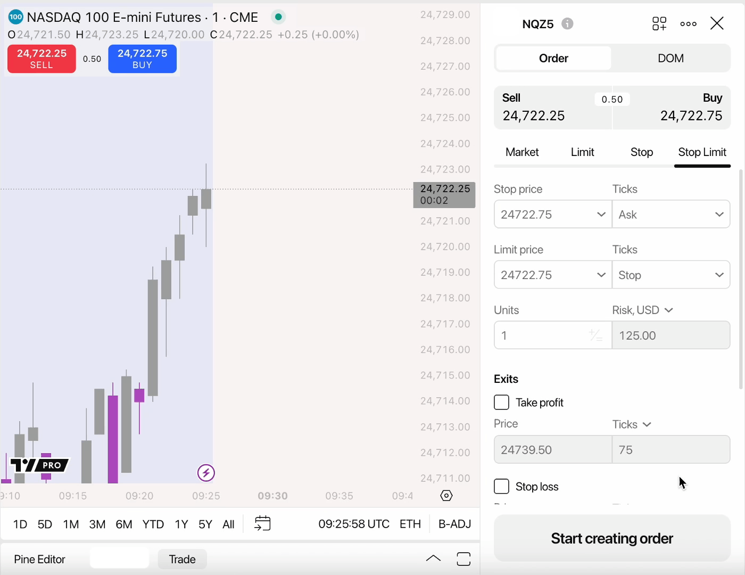Expand the Limit price Stop ticks dropdown
This screenshot has width=745, height=575.
point(671,275)
